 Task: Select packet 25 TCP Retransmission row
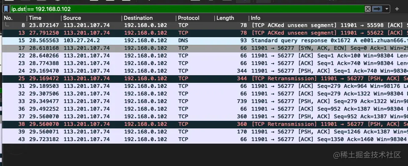click(x=205, y=79)
